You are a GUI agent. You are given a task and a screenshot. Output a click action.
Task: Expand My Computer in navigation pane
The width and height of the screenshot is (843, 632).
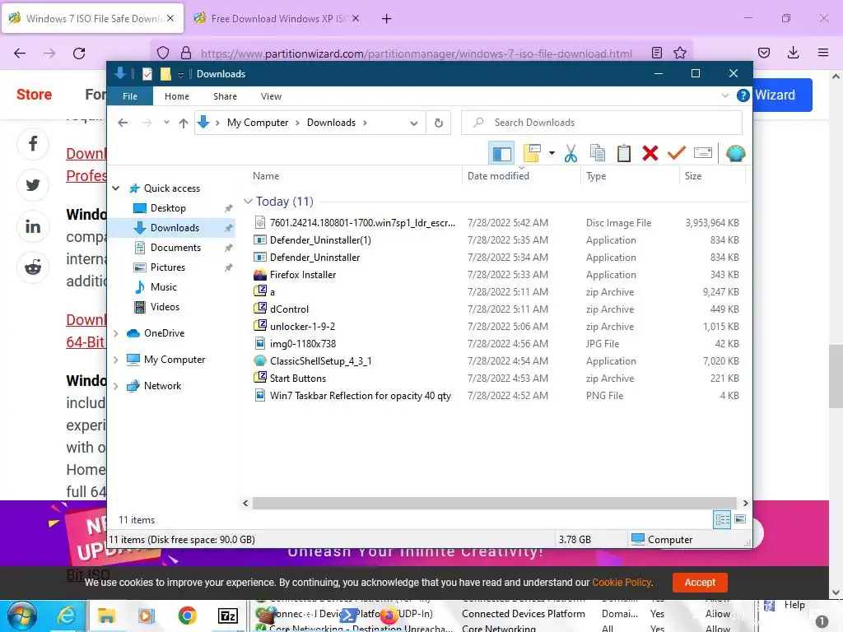click(115, 360)
